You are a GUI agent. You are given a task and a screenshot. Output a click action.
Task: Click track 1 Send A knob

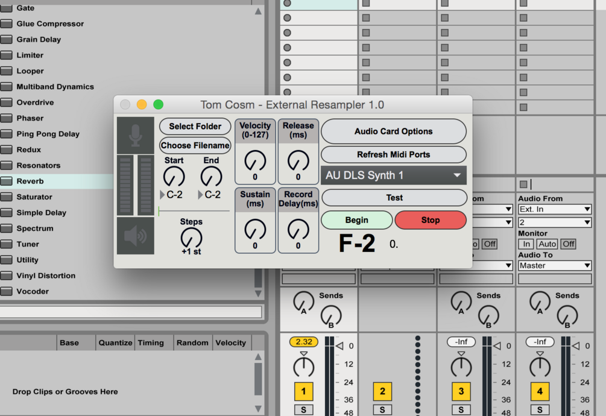click(303, 303)
